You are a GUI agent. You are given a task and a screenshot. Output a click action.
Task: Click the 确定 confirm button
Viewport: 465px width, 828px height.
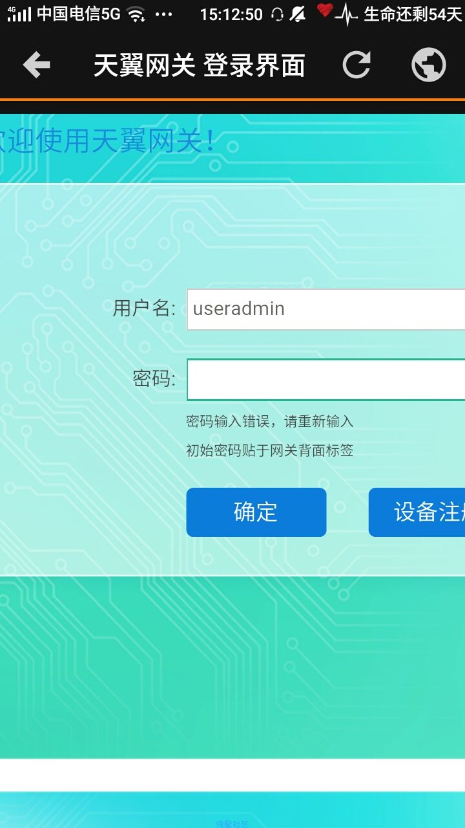(x=256, y=512)
